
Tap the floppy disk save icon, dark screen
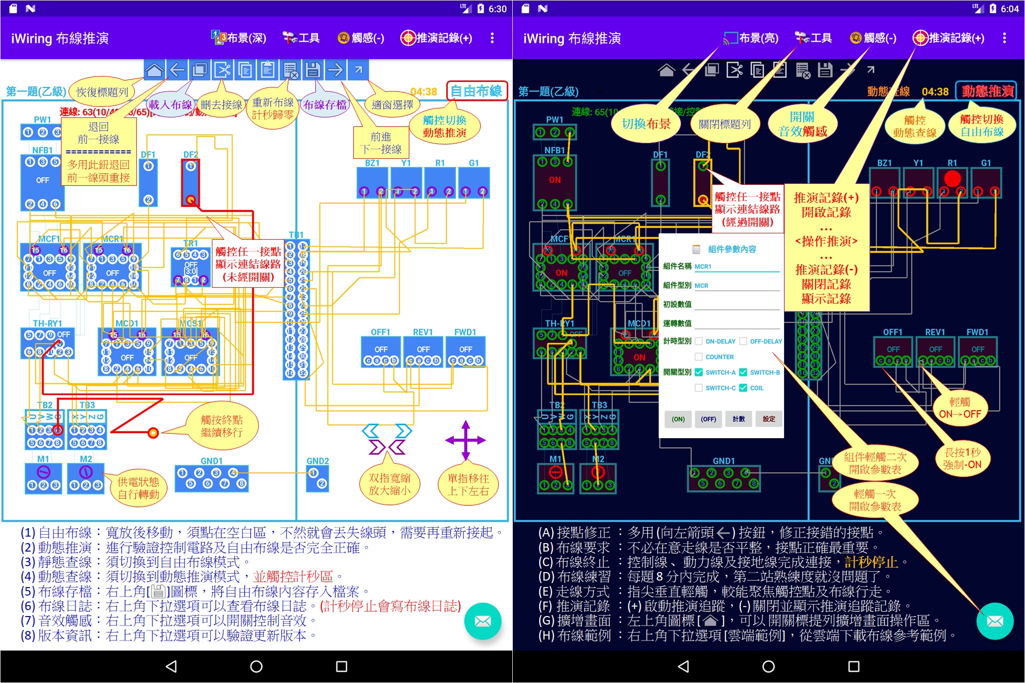point(825,70)
